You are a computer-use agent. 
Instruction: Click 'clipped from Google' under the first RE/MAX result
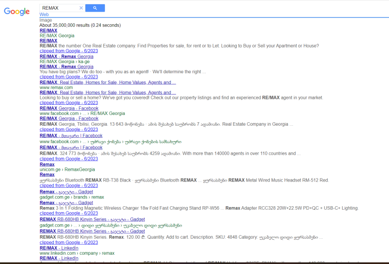coord(69,51)
